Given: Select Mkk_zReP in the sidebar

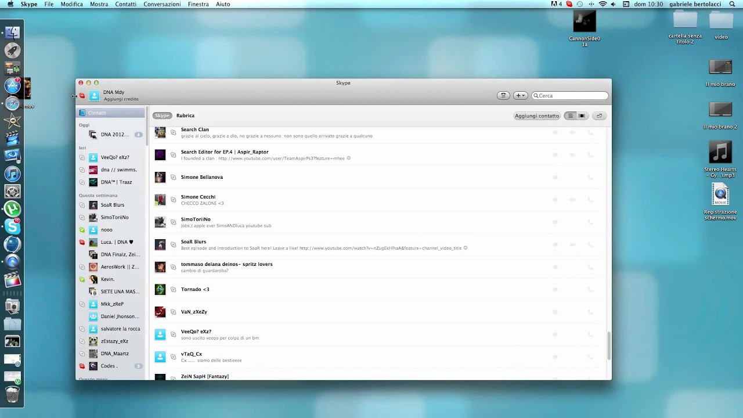Looking at the screenshot, I should pyautogui.click(x=111, y=304).
